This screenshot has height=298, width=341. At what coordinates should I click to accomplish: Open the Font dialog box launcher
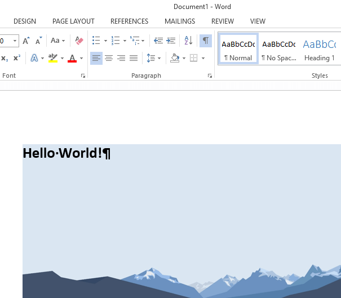pyautogui.click(x=83, y=75)
